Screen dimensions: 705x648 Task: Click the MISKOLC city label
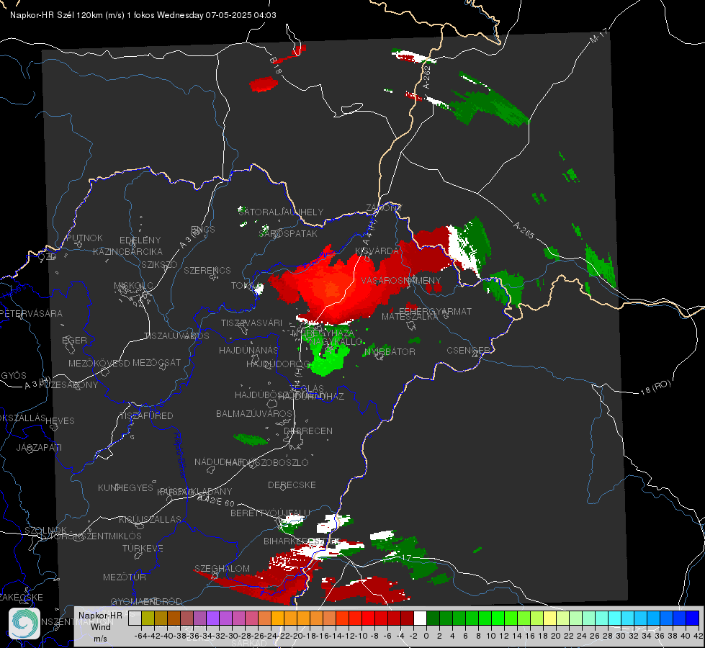pos(133,286)
